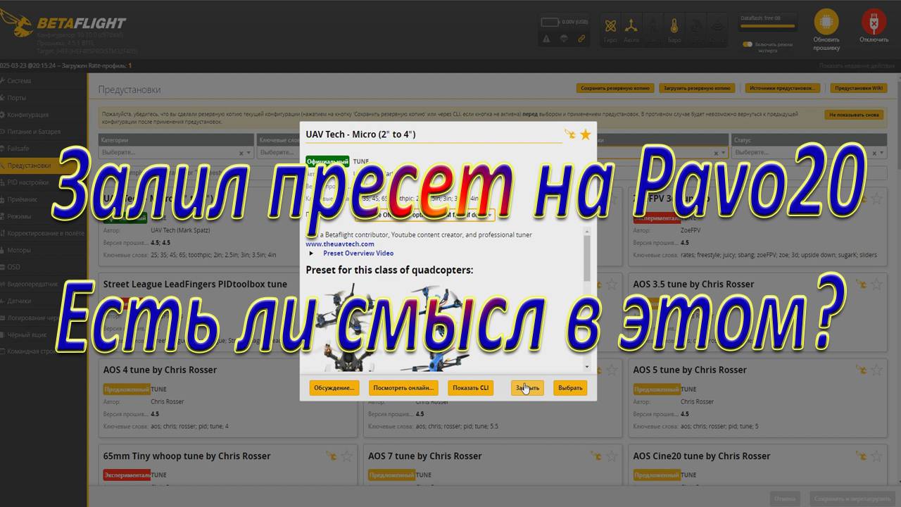The width and height of the screenshot is (901, 507).
Task: Click the Dataflash free space bar
Action: click(768, 27)
